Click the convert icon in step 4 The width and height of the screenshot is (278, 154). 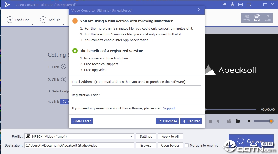point(64,102)
